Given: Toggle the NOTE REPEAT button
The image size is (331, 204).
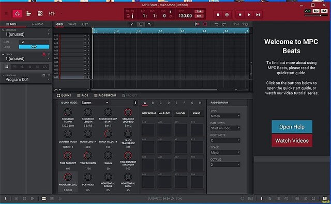Looking at the screenshot, I should (149, 113).
